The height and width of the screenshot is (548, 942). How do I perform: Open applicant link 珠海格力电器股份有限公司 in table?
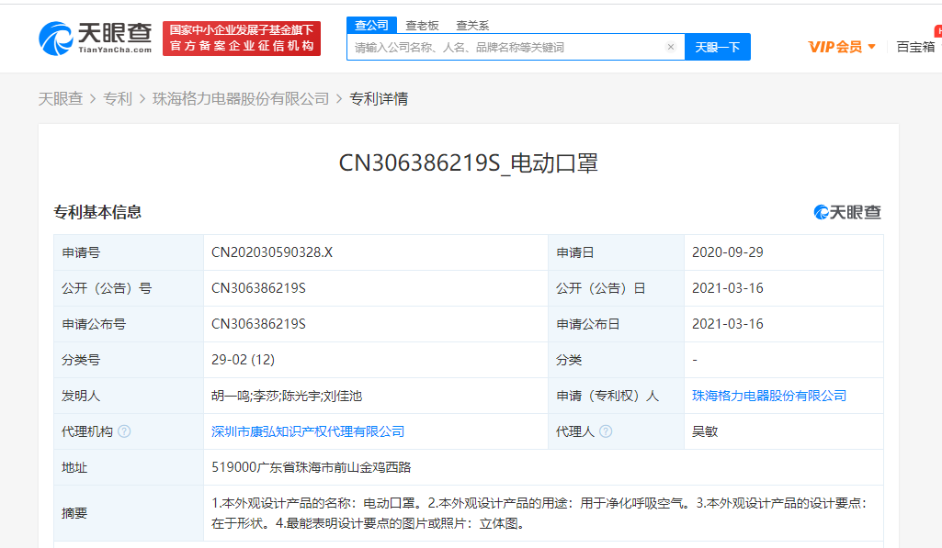click(769, 396)
